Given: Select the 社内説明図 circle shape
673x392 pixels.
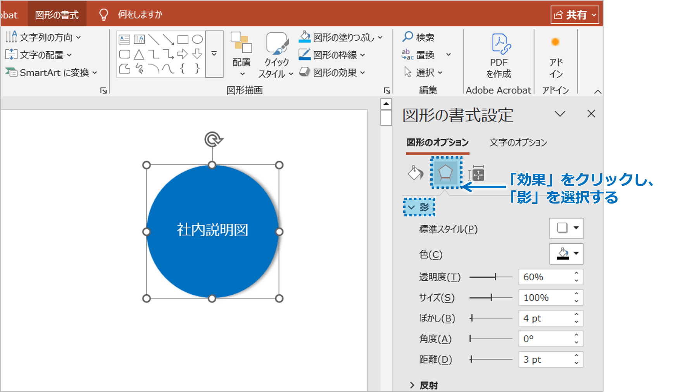Looking at the screenshot, I should 212,231.
